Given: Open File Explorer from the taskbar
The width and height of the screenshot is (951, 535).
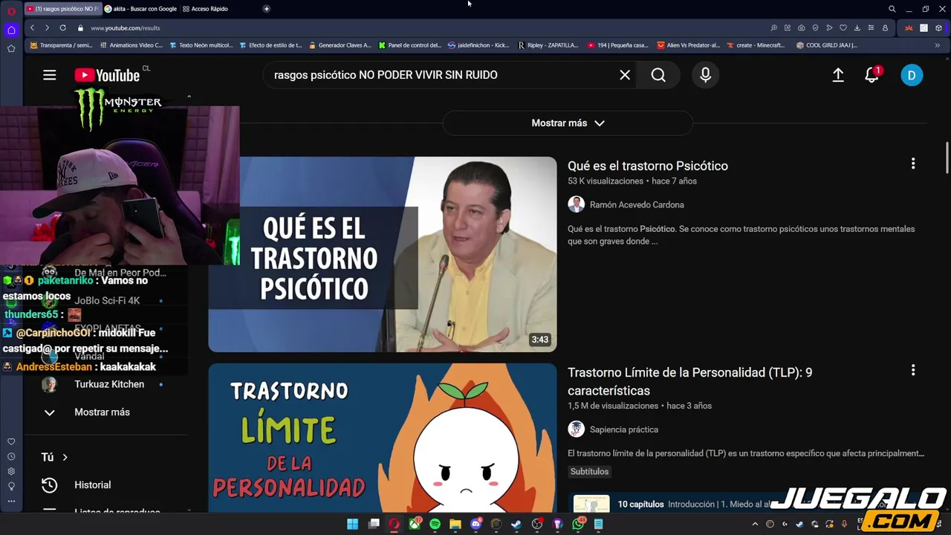Looking at the screenshot, I should 455,524.
